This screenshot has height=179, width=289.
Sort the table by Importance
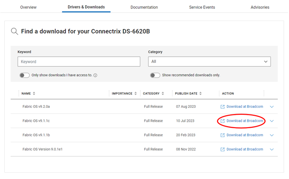tap(136, 93)
